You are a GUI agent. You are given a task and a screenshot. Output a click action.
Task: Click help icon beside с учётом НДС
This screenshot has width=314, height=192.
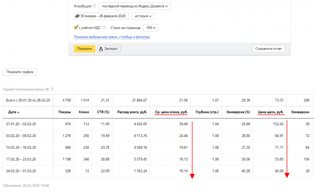[x=104, y=27]
